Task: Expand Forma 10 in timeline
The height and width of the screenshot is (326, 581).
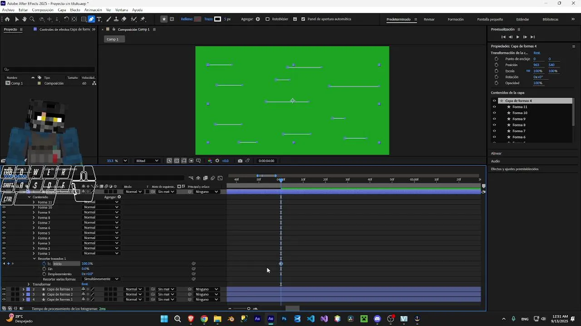Action: tap(34, 207)
